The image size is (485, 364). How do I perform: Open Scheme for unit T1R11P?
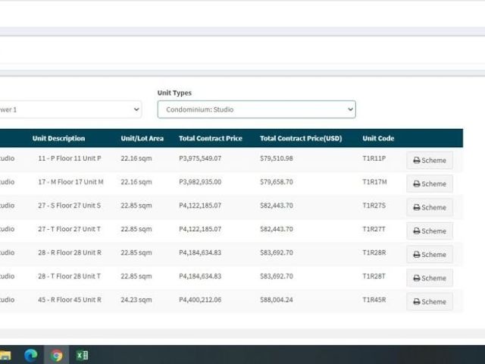click(430, 160)
